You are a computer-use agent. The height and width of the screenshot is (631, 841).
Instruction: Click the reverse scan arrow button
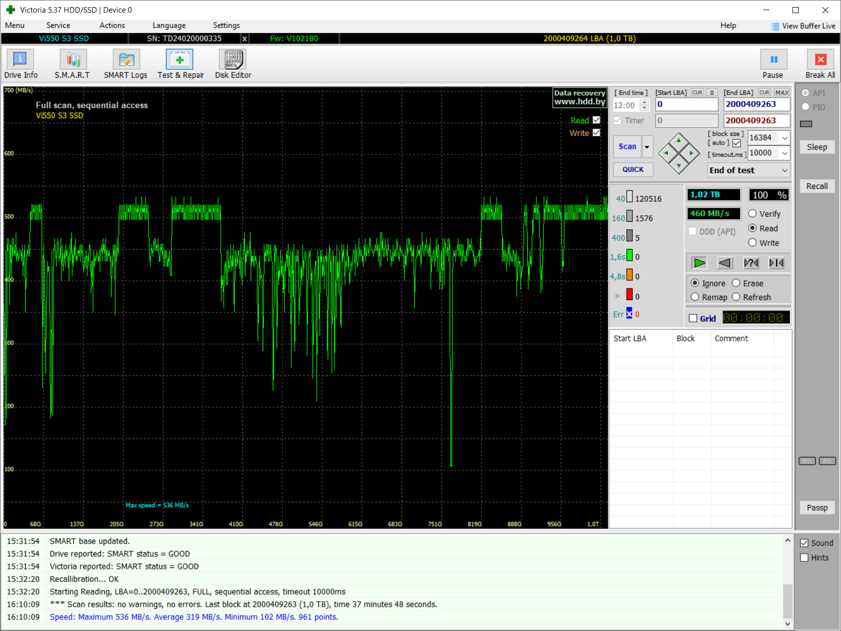click(725, 263)
